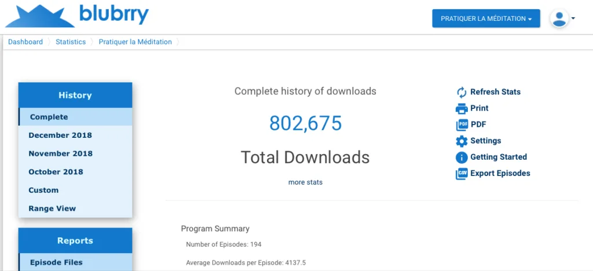This screenshot has height=271, width=593.
Task: Open the Statistics breadcrumb link
Action: (71, 42)
